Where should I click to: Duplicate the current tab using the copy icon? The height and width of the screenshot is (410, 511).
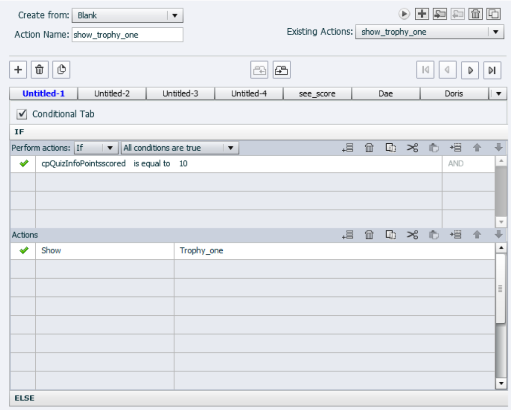[x=61, y=70]
